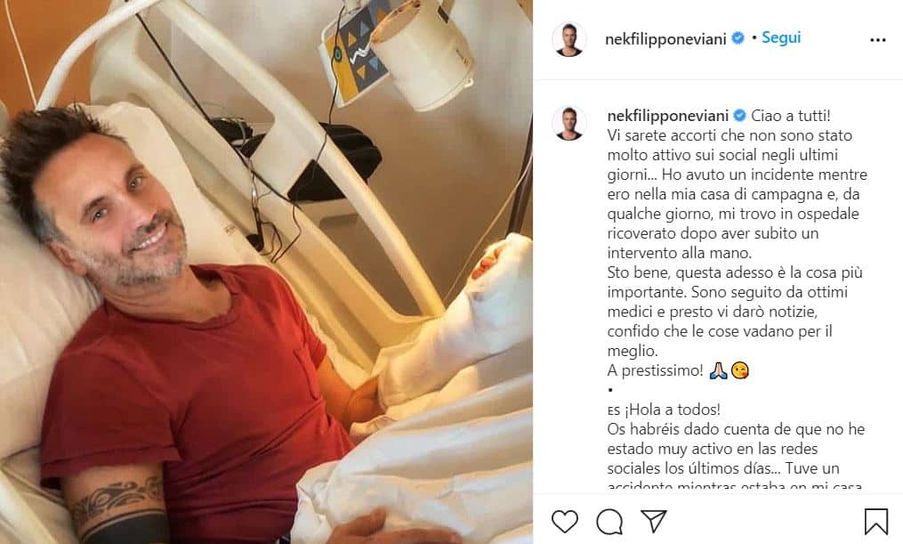Click the Italian caption starting 'Ciao a tutti!'

pyautogui.click(x=738, y=233)
